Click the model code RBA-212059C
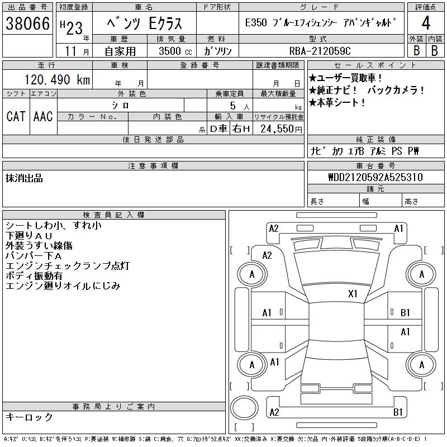 click(x=320, y=51)
